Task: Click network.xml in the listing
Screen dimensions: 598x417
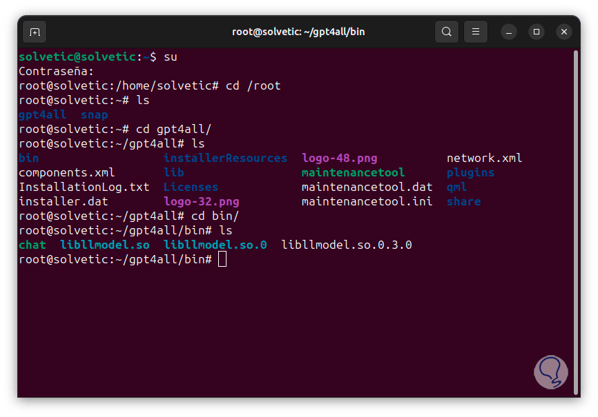Action: tap(484, 158)
